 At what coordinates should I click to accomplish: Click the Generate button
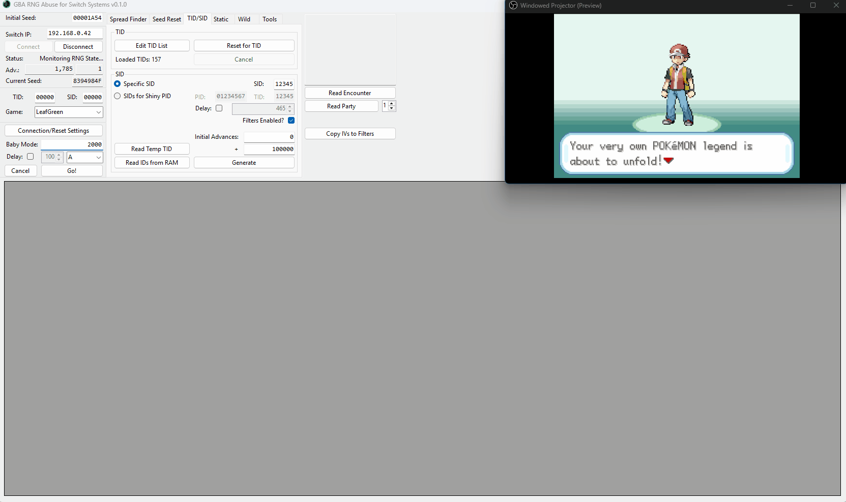pos(244,163)
